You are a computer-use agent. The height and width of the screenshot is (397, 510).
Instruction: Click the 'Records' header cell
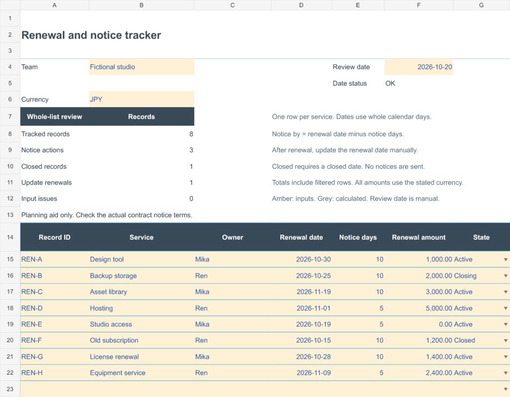[x=141, y=117]
